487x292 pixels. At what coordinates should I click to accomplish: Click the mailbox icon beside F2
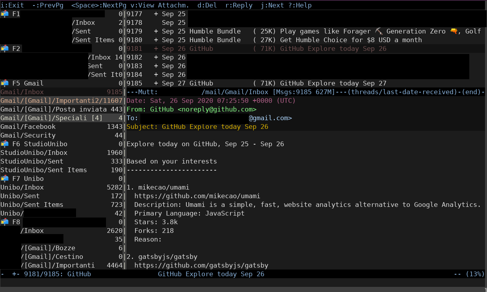tap(5, 49)
